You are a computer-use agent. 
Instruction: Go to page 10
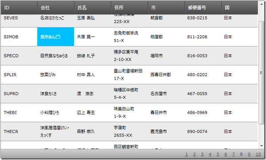(258, 154)
